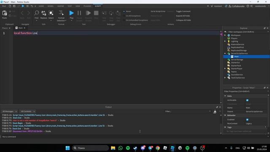This screenshot has height=152, width=270.
Task: Open the Assistant button in top bar
Action: pos(216,6)
